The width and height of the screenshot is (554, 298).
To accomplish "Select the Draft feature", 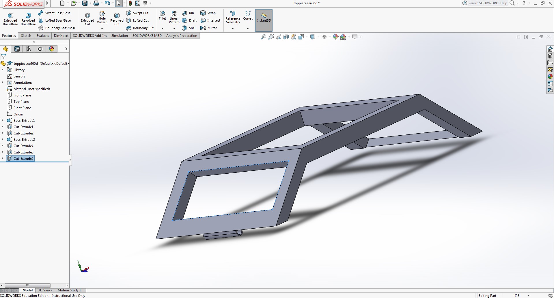I will pyautogui.click(x=189, y=20).
